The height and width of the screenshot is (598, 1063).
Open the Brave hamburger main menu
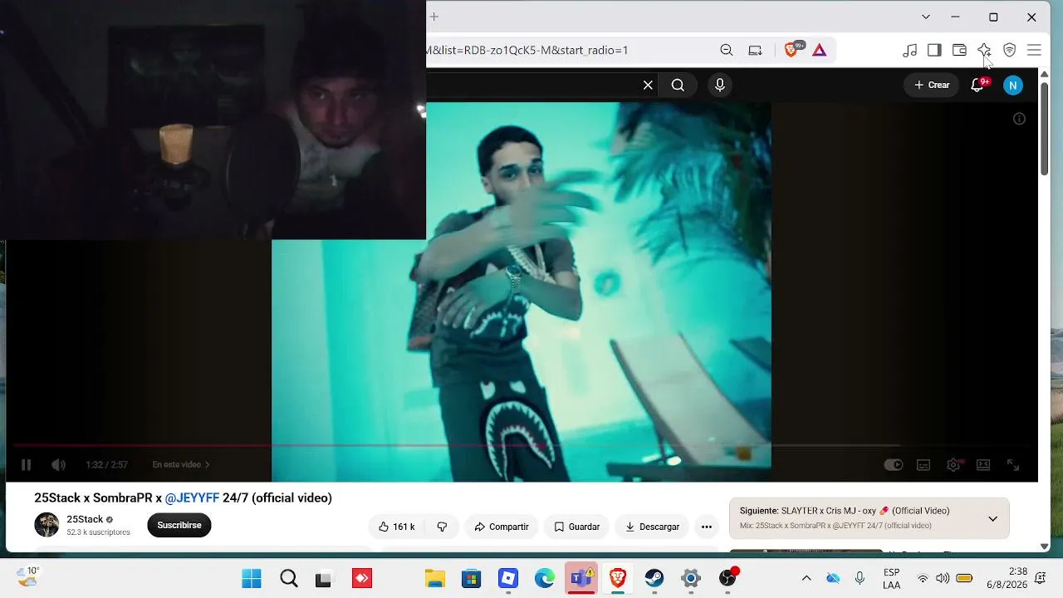click(x=1035, y=50)
